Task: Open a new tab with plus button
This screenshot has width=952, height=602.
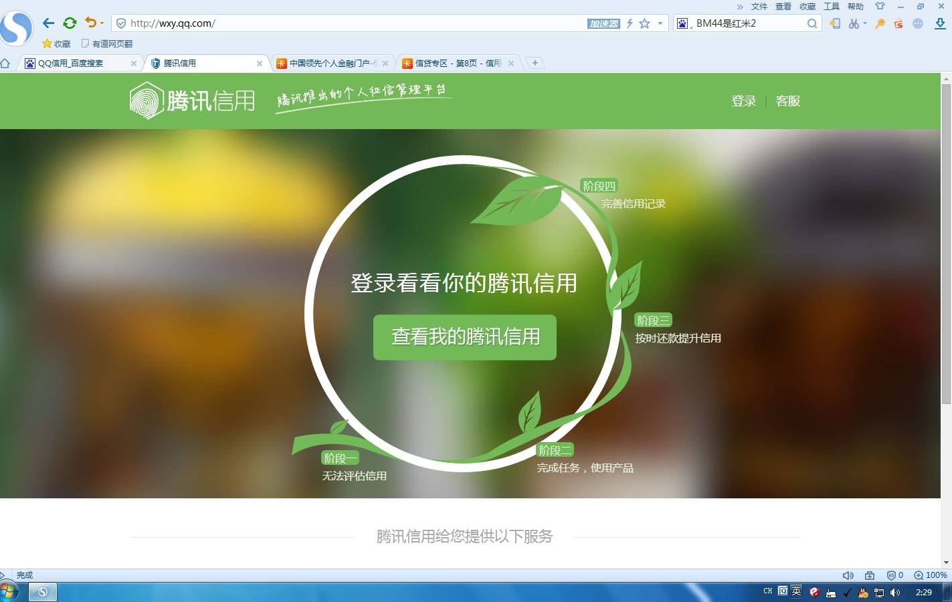Action: (535, 63)
